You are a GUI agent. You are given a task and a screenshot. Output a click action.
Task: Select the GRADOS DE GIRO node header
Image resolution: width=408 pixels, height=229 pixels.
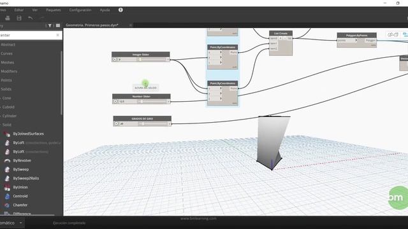[x=142, y=118]
